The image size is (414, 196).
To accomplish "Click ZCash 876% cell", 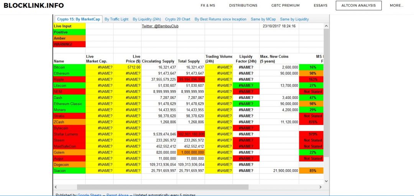I will [x=311, y=122].
